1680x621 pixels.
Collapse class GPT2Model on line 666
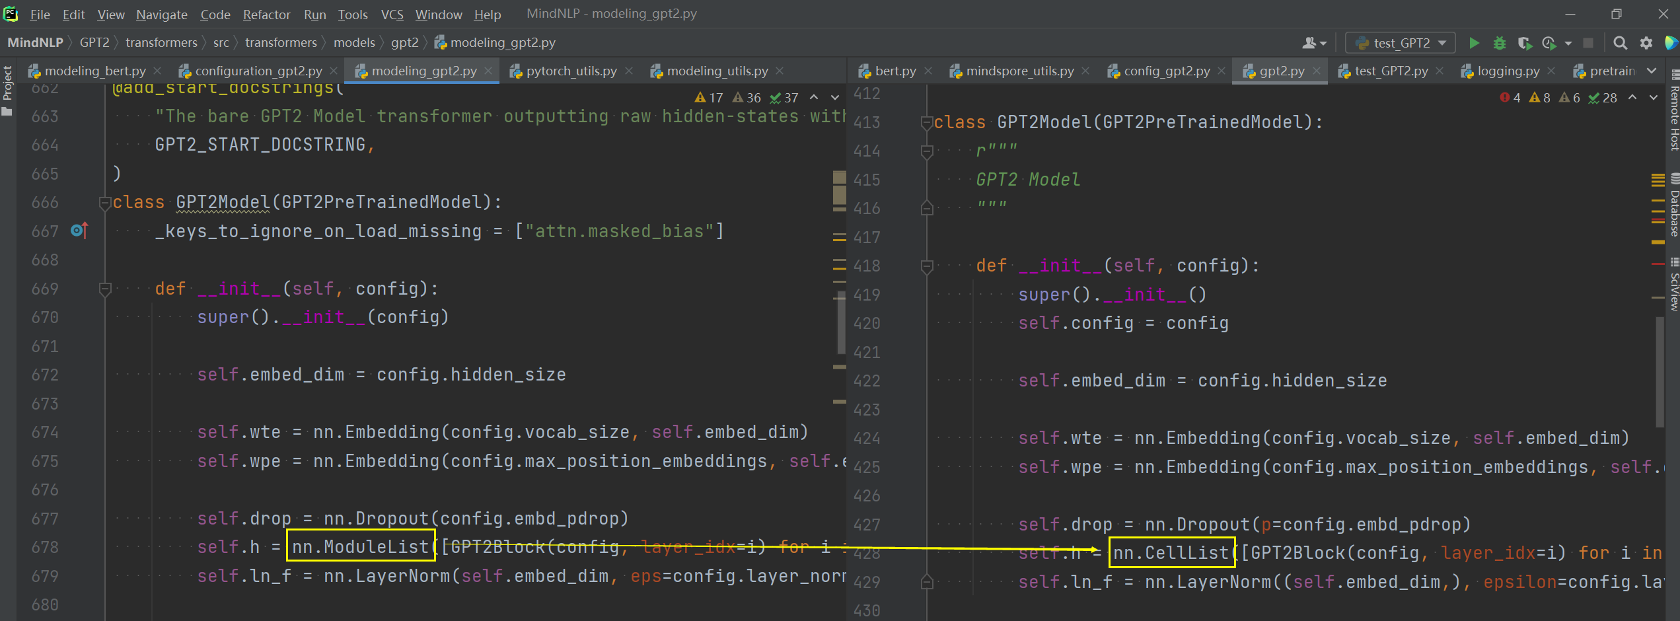(104, 202)
